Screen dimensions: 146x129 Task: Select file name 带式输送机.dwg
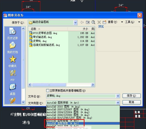[42, 37]
